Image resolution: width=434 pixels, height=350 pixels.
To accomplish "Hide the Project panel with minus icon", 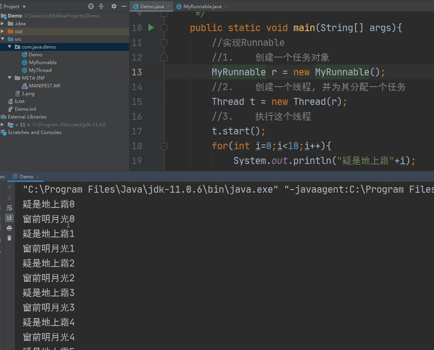I will click(x=124, y=6).
